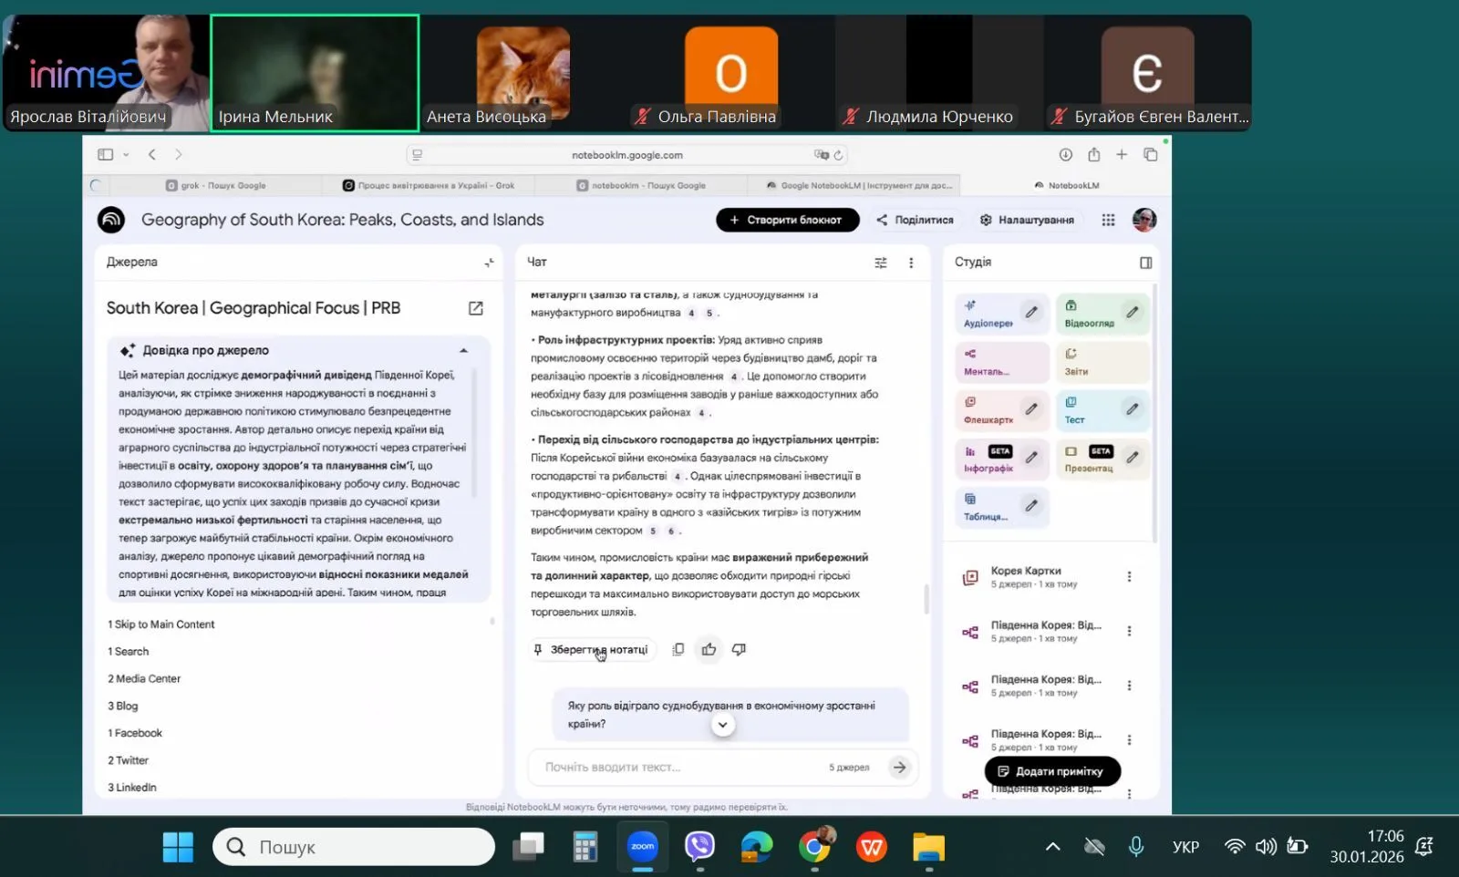Open the Google account avatar menu
This screenshot has width=1459, height=877.
point(1144,220)
